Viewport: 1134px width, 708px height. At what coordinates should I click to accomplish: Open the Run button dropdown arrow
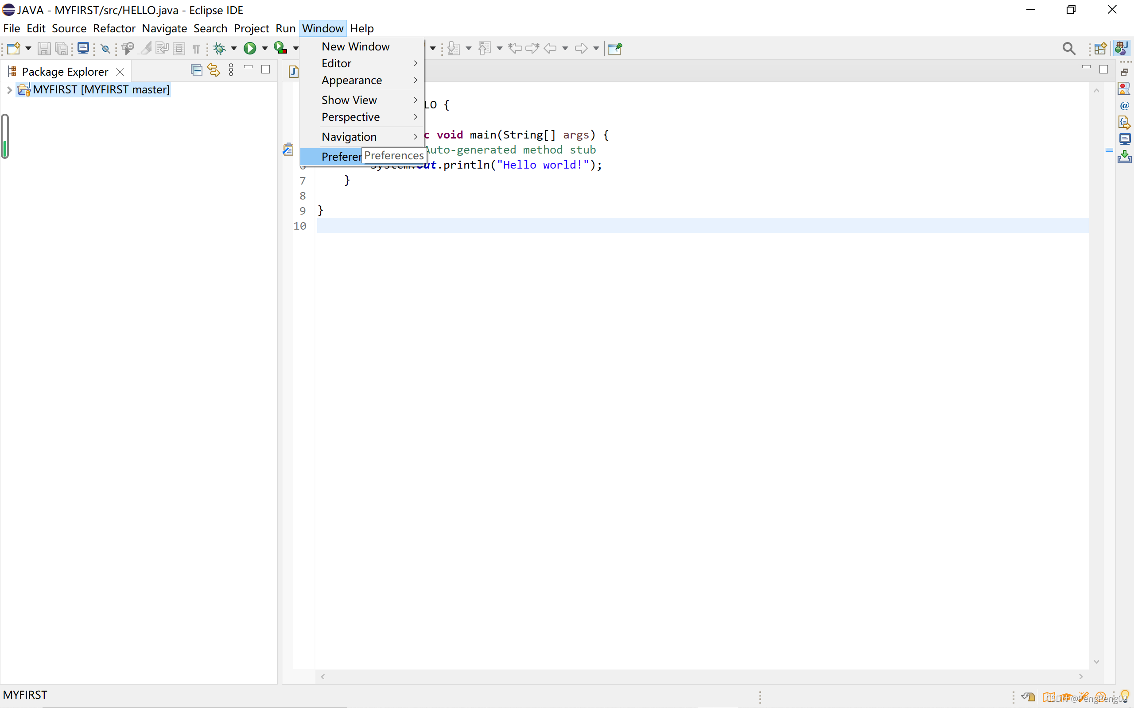(x=264, y=48)
